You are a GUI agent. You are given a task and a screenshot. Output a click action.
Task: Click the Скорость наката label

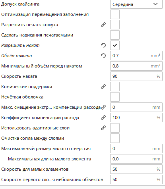[19, 76]
